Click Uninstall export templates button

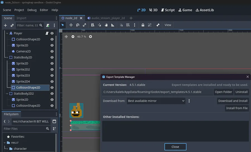(x=242, y=92)
